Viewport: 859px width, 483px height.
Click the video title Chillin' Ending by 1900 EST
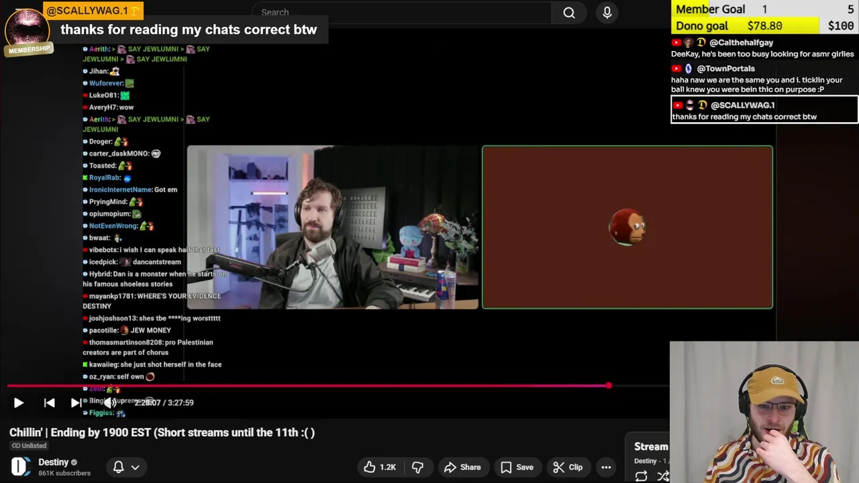(162, 433)
